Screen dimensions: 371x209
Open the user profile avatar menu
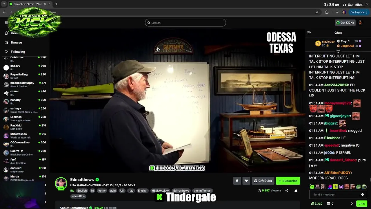pos(360,23)
